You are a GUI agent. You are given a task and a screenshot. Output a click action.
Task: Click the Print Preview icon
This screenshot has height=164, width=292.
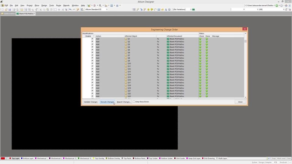[x=17, y=9]
